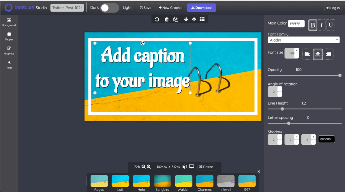Image resolution: width=345 pixels, height=192 pixels.
Task: Open the Background panel in sidebar
Action: click(9, 22)
